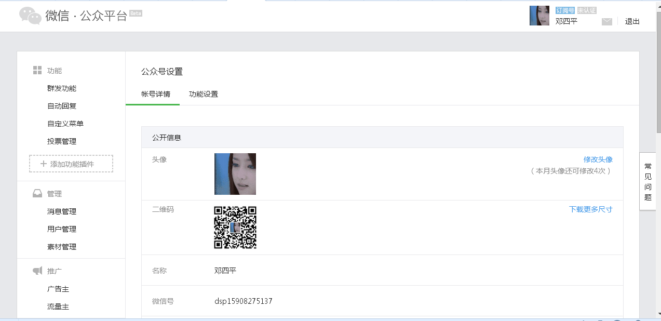The height and width of the screenshot is (321, 661).
Task: Open the 常见问题 side panel
Action: point(647,181)
